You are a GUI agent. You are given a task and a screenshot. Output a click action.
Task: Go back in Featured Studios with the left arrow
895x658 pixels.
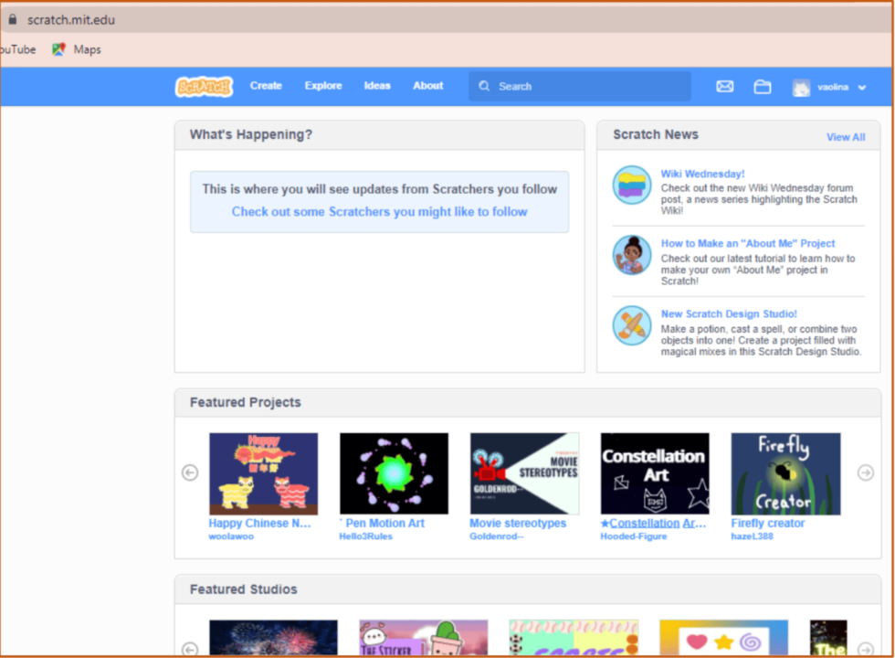(190, 649)
